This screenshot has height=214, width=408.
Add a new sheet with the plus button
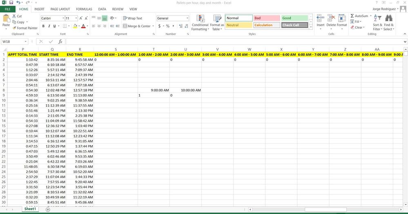point(48,210)
